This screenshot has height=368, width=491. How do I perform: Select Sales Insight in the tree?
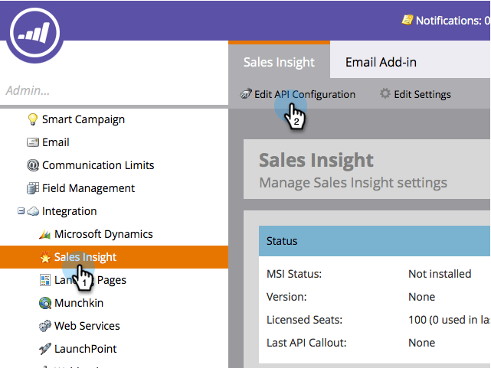[x=85, y=257]
